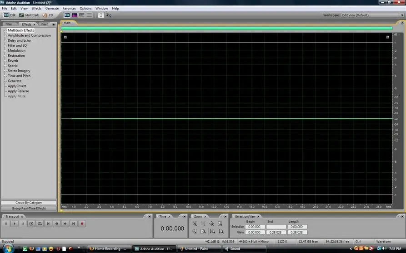Select the Time Selection cursor tool

(x=101, y=15)
